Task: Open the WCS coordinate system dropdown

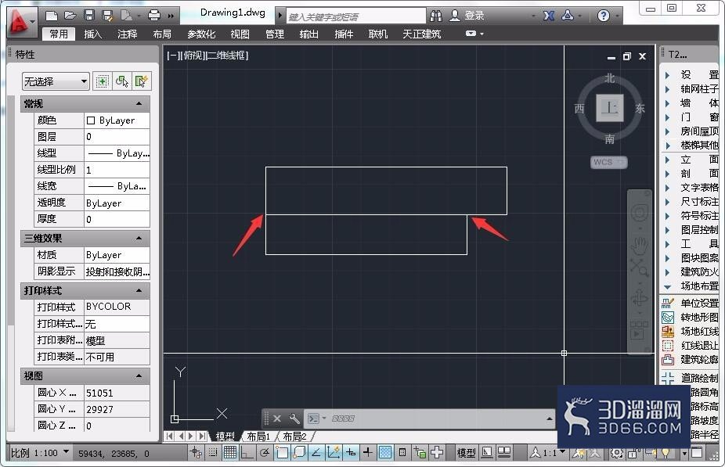Action: (x=608, y=162)
